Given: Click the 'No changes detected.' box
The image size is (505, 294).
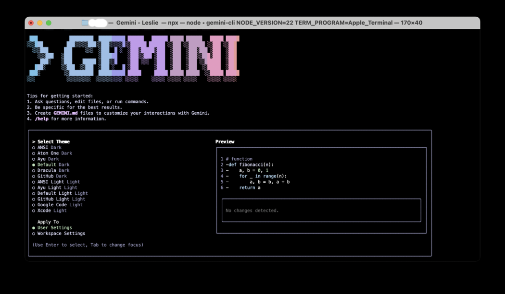Looking at the screenshot, I should [x=321, y=211].
